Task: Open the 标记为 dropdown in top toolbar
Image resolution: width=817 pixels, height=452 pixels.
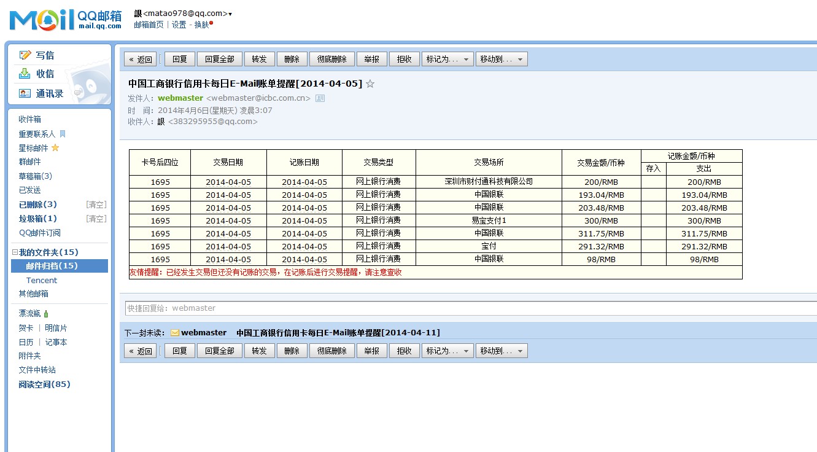Action: [447, 59]
